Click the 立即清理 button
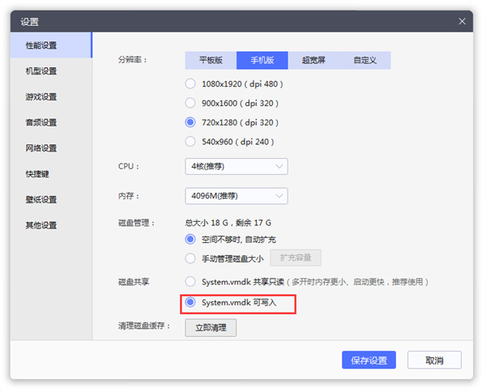The image size is (486, 392). [211, 327]
